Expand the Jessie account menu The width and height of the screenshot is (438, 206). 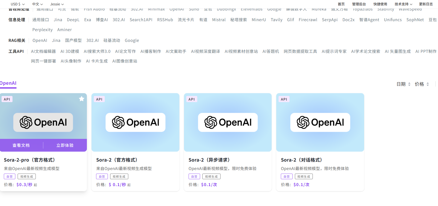[57, 4]
